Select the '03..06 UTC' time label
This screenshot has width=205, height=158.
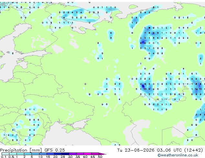click(x=169, y=150)
